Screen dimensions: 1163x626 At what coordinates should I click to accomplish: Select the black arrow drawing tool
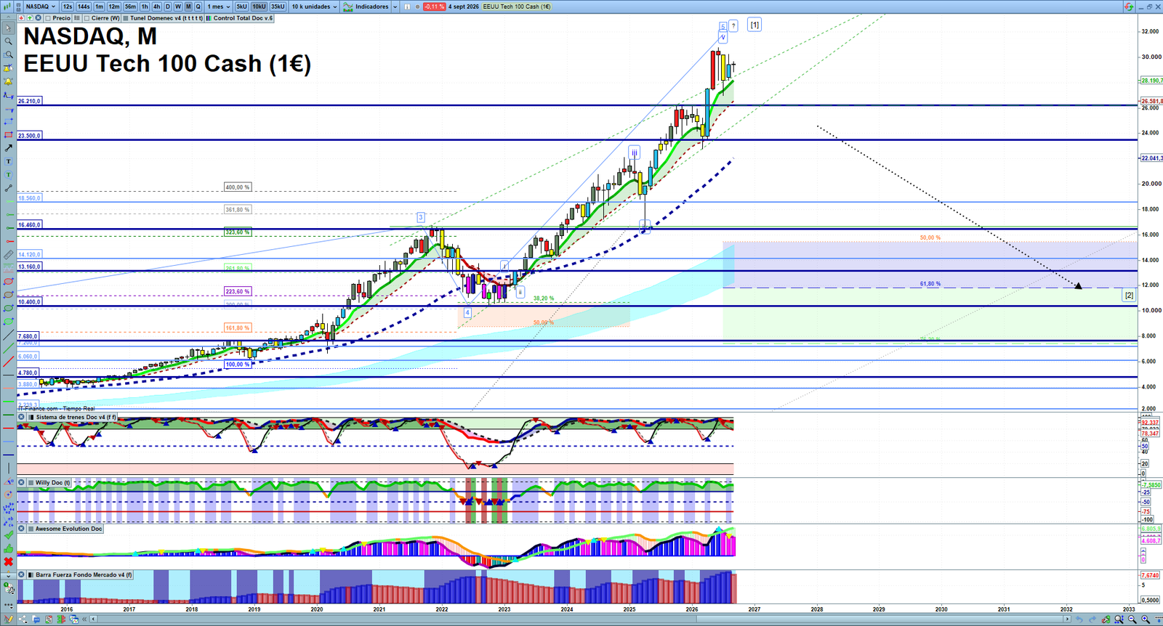[9, 148]
